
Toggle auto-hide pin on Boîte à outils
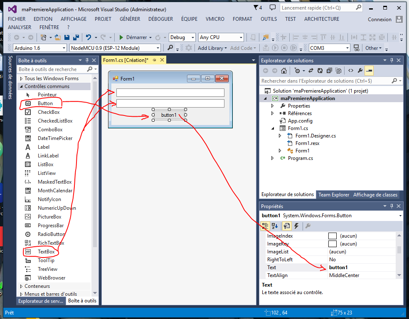click(87, 61)
